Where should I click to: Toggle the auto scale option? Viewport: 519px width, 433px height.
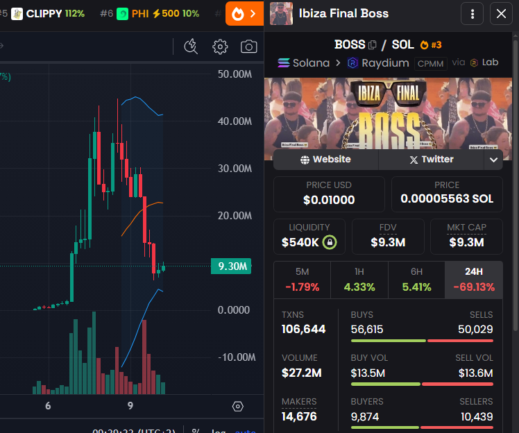[x=245, y=431]
